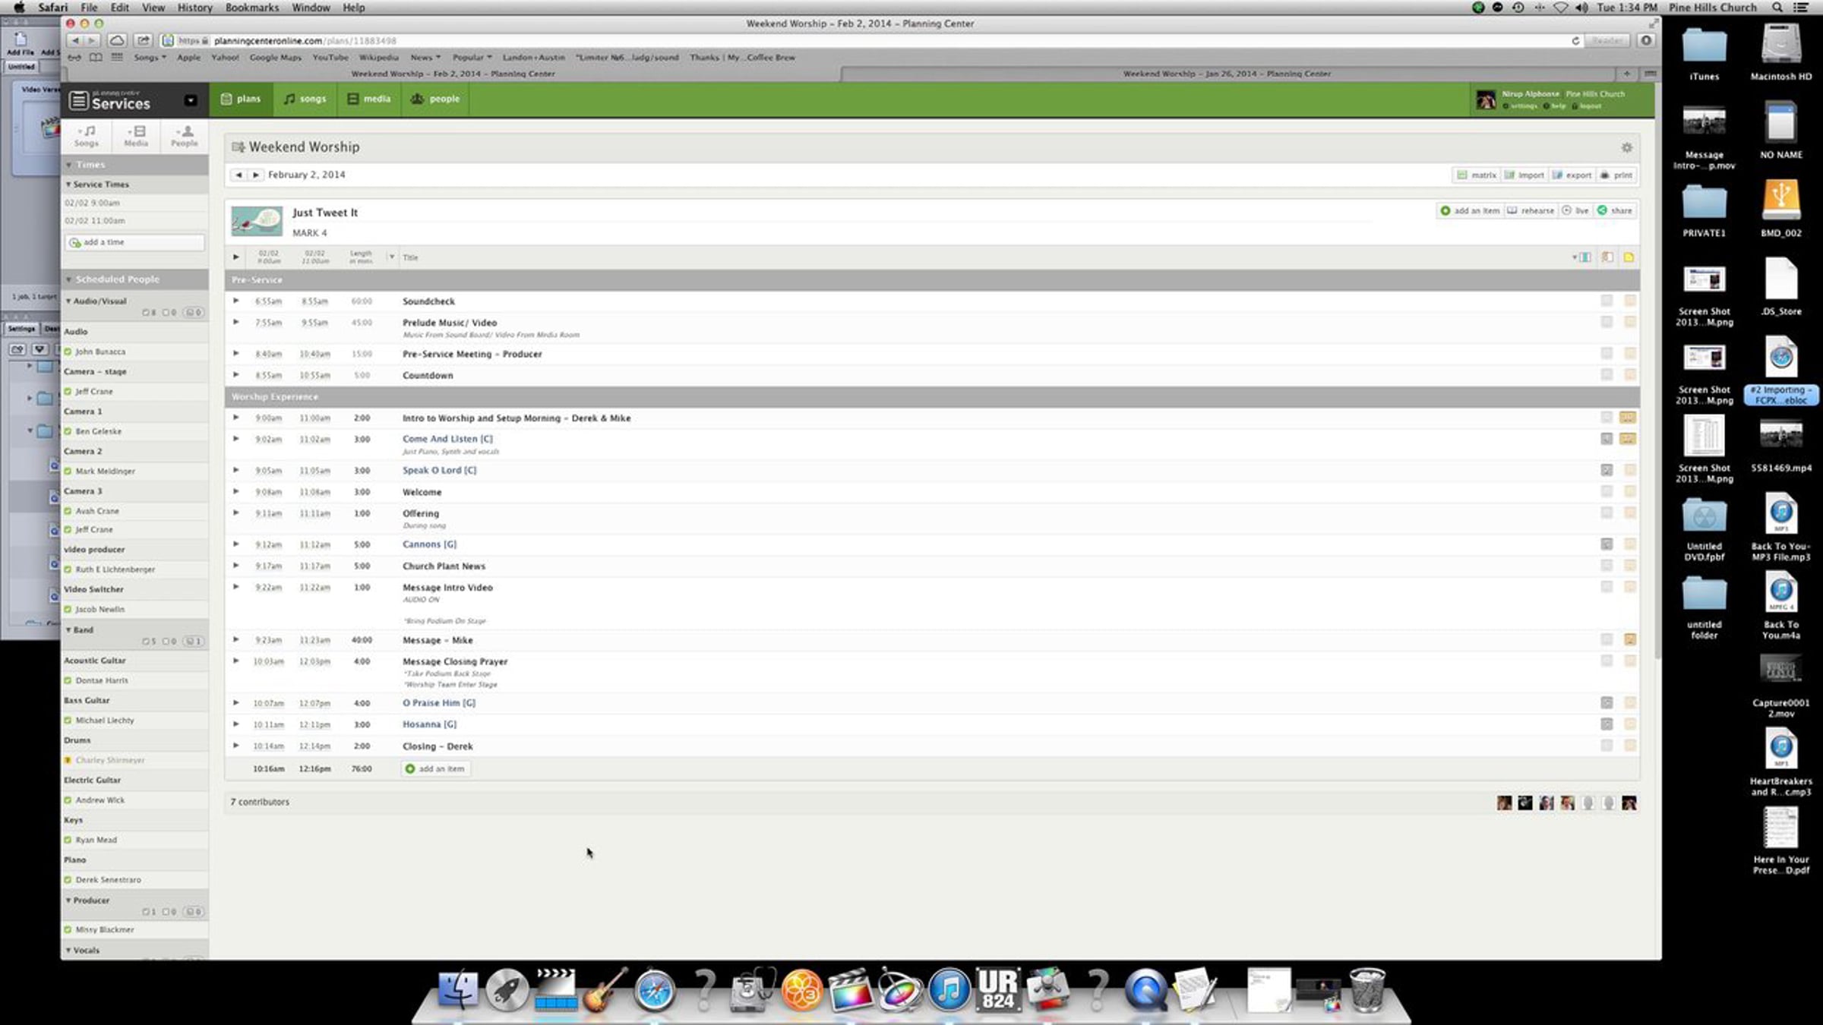Toggle Ryan Mead's confirmation checkbox
The width and height of the screenshot is (1823, 1025).
tap(68, 840)
